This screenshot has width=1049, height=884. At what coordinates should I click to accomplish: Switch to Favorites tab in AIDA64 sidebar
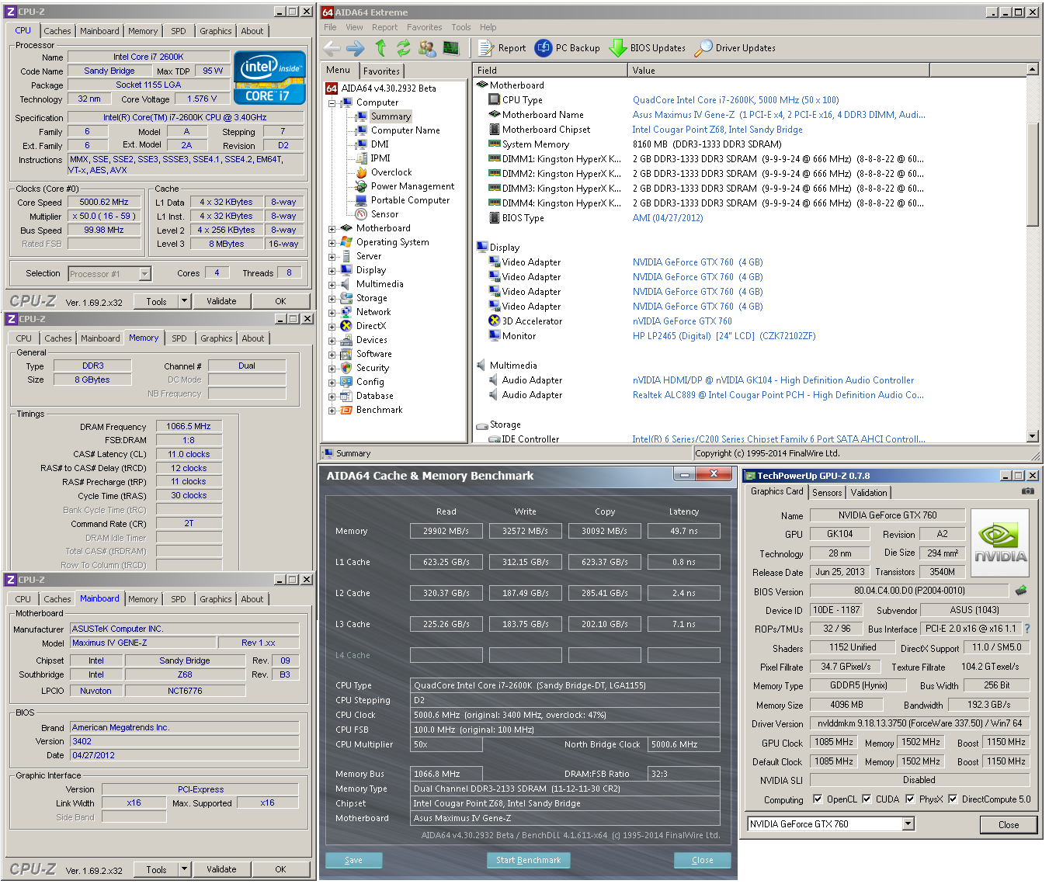pyautogui.click(x=381, y=71)
